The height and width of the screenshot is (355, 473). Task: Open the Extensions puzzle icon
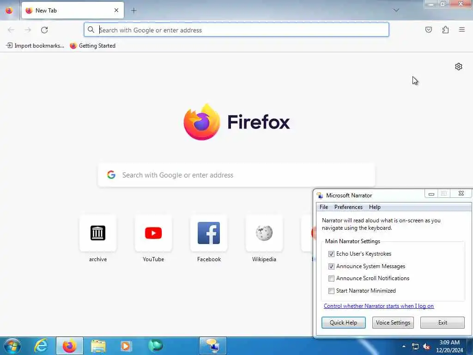pos(445,30)
